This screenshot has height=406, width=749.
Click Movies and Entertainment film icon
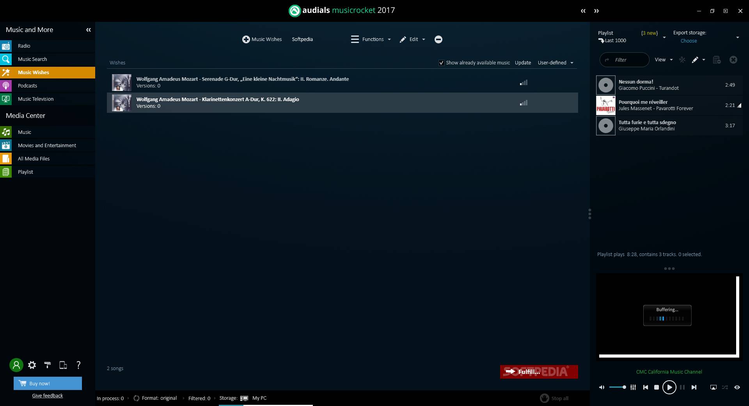6,146
